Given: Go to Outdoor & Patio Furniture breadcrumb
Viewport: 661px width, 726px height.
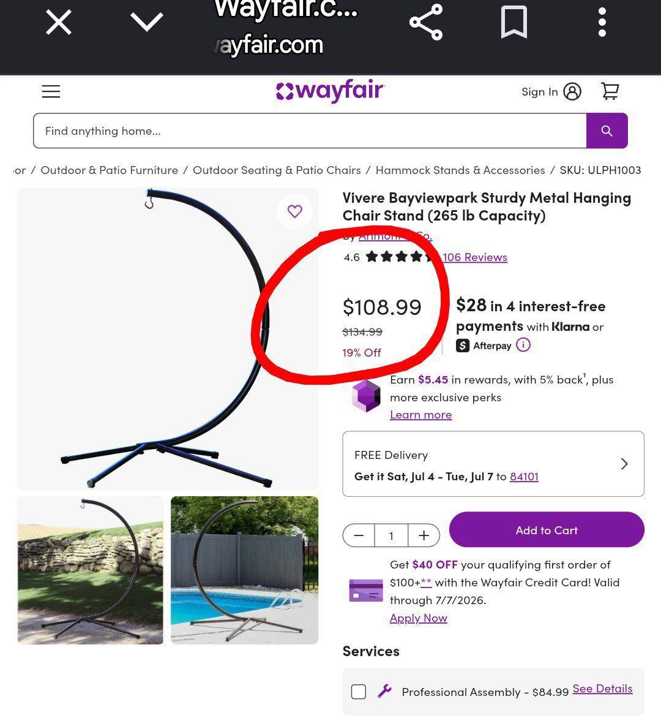Looking at the screenshot, I should coord(109,170).
